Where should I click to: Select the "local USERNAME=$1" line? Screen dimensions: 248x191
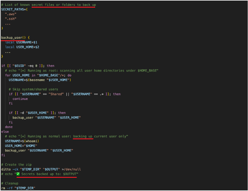pyautogui.click(x=22, y=42)
